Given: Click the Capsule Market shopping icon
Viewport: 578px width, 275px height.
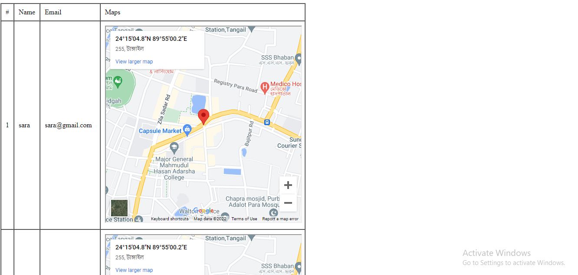Looking at the screenshot, I should click(187, 129).
